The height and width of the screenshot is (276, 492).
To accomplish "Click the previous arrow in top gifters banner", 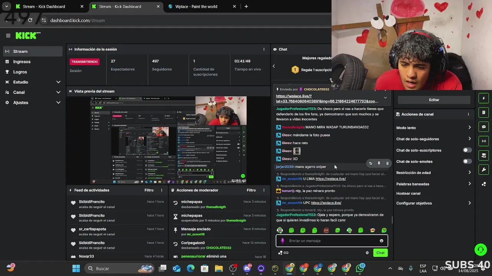I will (x=274, y=66).
